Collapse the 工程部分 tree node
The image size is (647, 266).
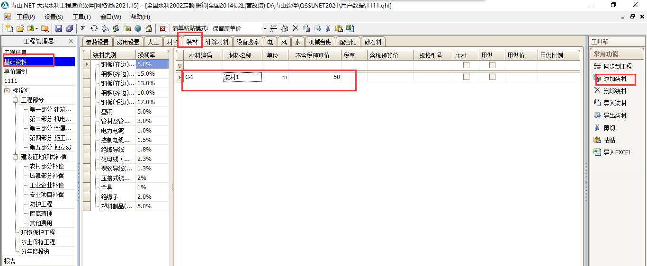[x=16, y=100]
